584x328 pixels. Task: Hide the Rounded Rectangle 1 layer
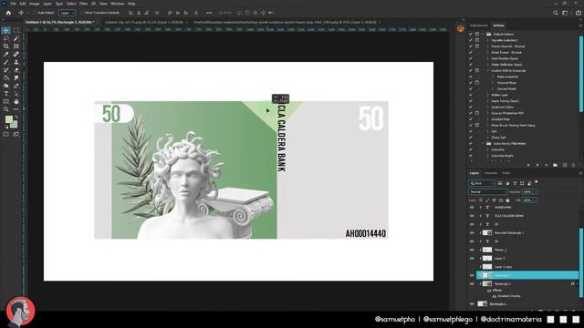pyautogui.click(x=472, y=233)
